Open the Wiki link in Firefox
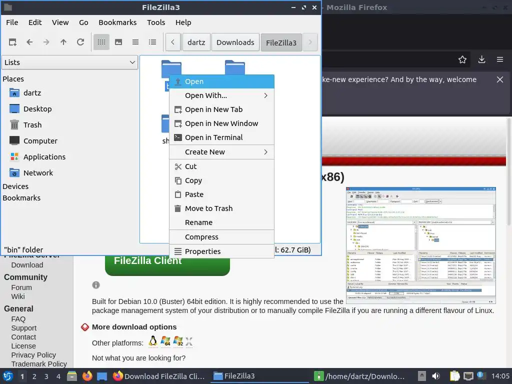Viewport: 512px width, 384px height. [18, 296]
